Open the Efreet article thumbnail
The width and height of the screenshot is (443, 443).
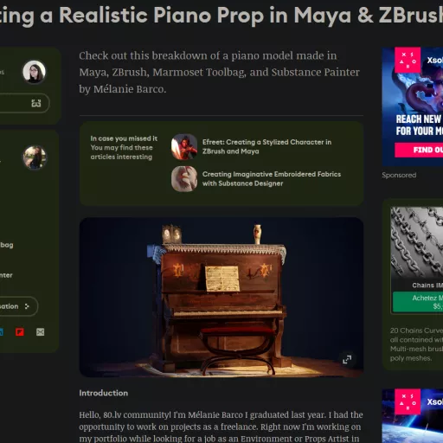(184, 146)
